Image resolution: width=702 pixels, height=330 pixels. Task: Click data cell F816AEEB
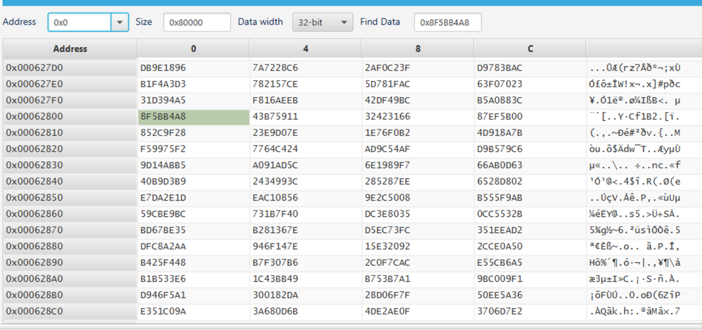[x=306, y=101]
